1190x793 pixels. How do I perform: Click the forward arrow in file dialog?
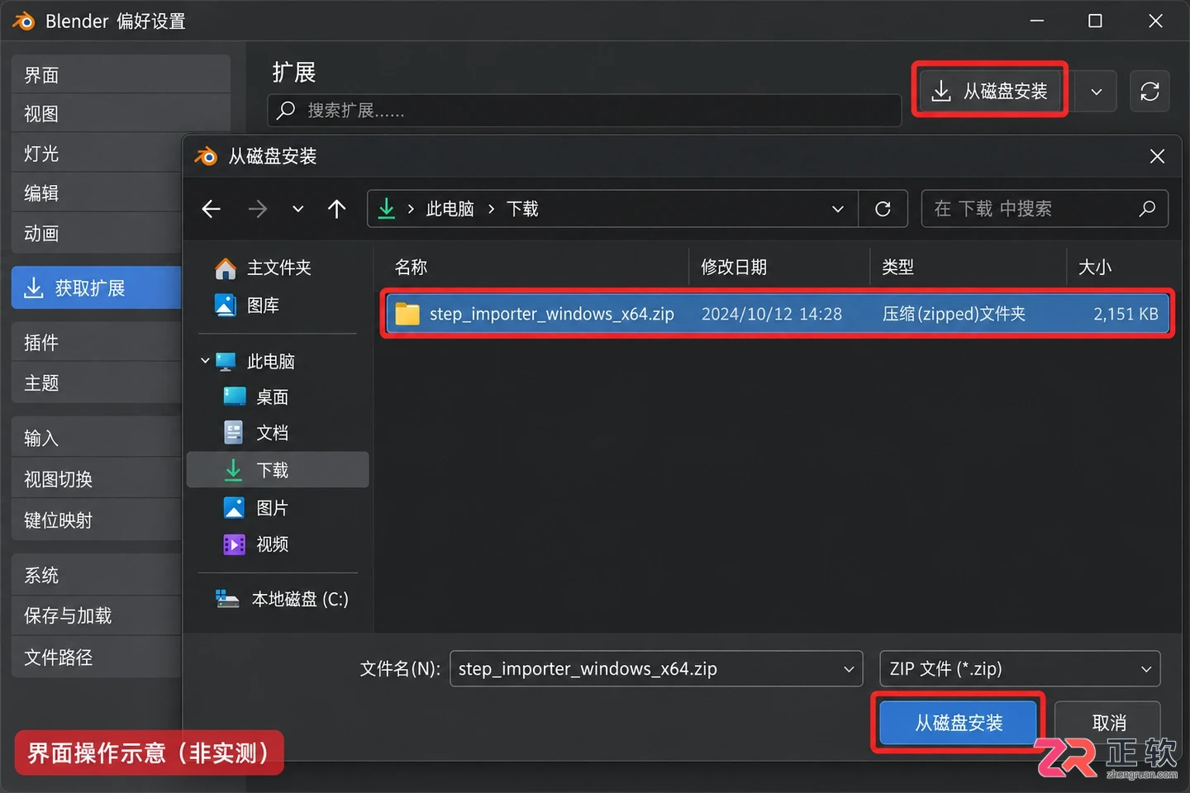(x=257, y=209)
